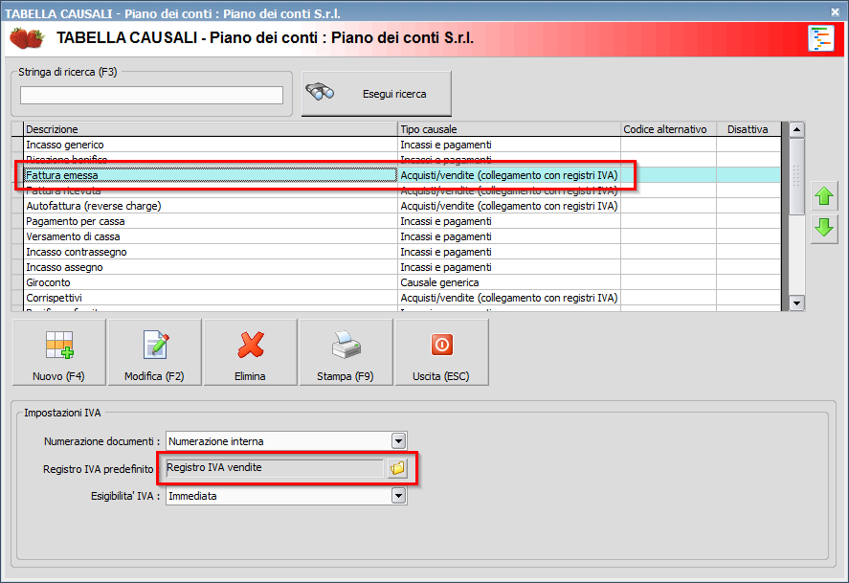The height and width of the screenshot is (583, 849).
Task: Expand the Numerazione documenti dropdown
Action: pyautogui.click(x=399, y=441)
